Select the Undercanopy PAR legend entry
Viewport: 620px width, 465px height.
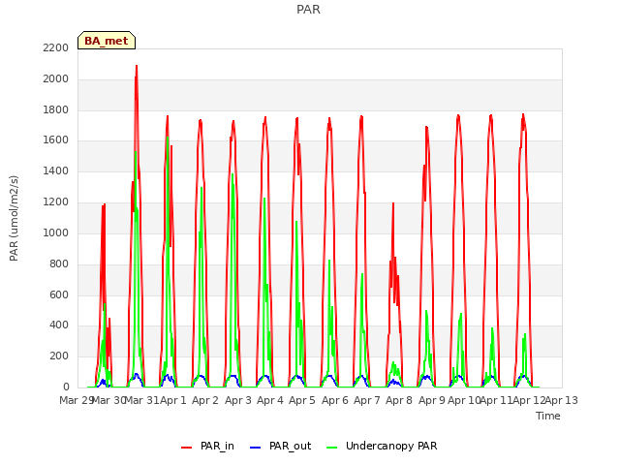click(x=382, y=446)
